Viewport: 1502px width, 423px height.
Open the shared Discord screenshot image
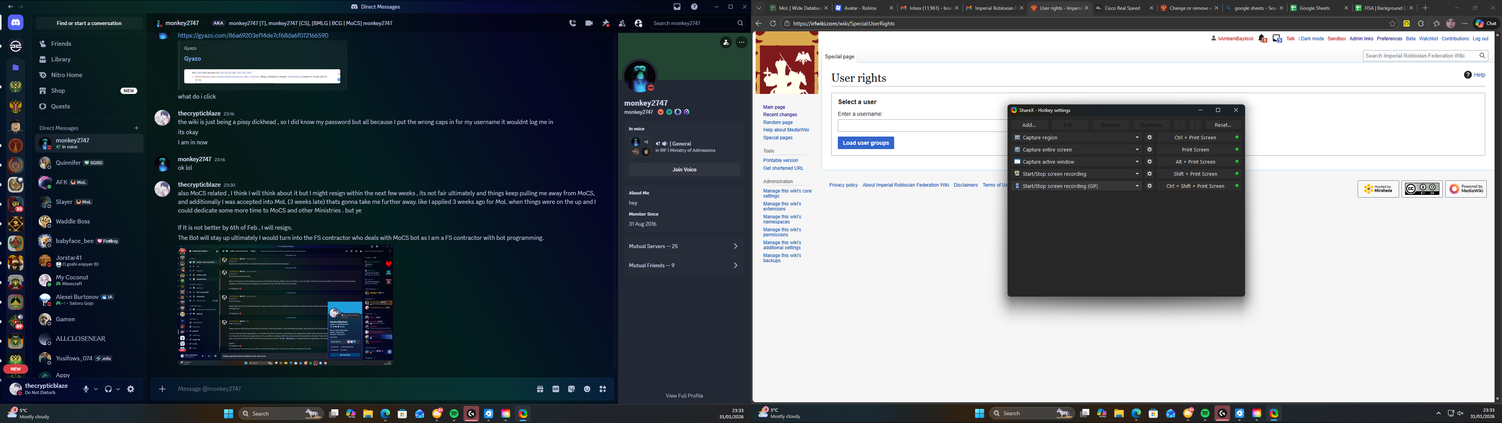285,305
